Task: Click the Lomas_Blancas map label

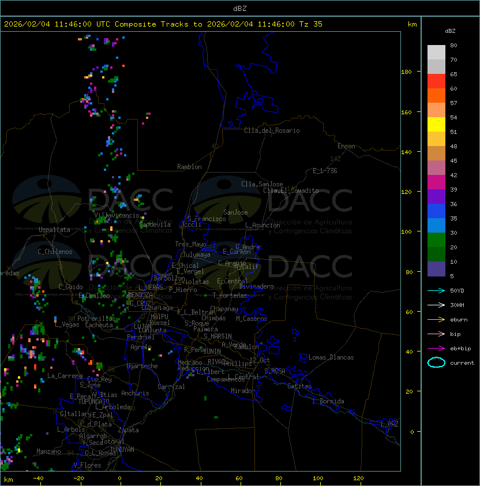Action: (x=331, y=357)
